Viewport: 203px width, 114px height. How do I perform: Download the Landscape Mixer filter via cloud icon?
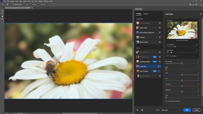[x=160, y=62]
